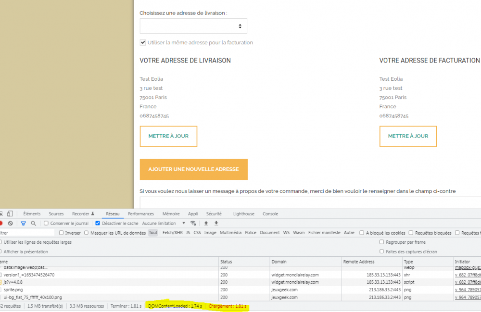Open the Appli tab

(x=193, y=213)
